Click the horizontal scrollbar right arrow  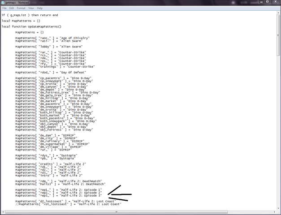275,212
